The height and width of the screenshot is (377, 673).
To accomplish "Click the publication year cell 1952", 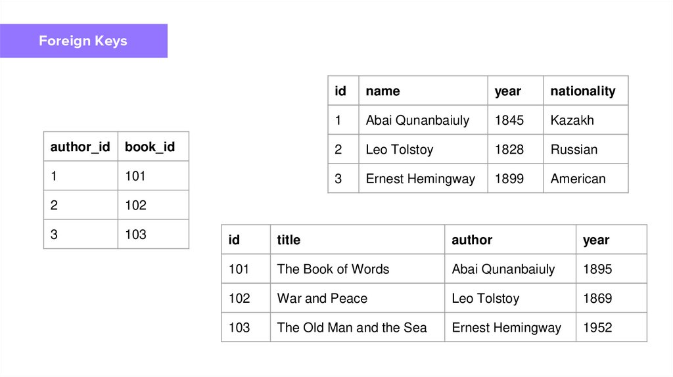I will 611,327.
